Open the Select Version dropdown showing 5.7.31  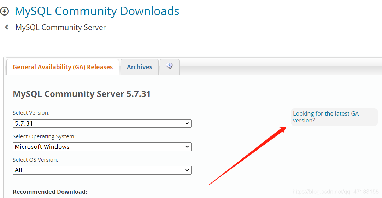pos(102,123)
